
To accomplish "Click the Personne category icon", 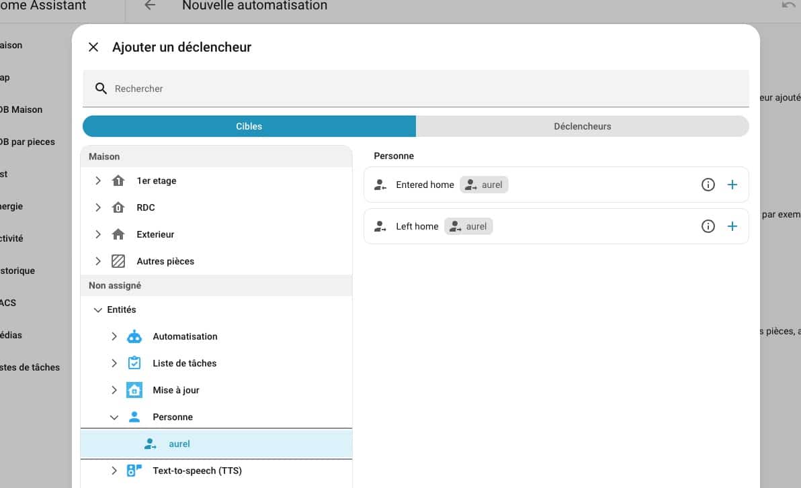I will click(x=134, y=417).
